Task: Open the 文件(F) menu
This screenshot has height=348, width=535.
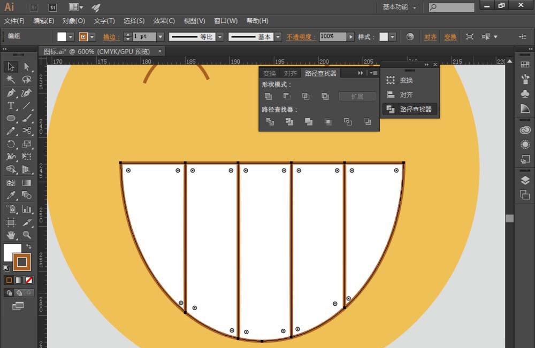Action: (x=14, y=21)
